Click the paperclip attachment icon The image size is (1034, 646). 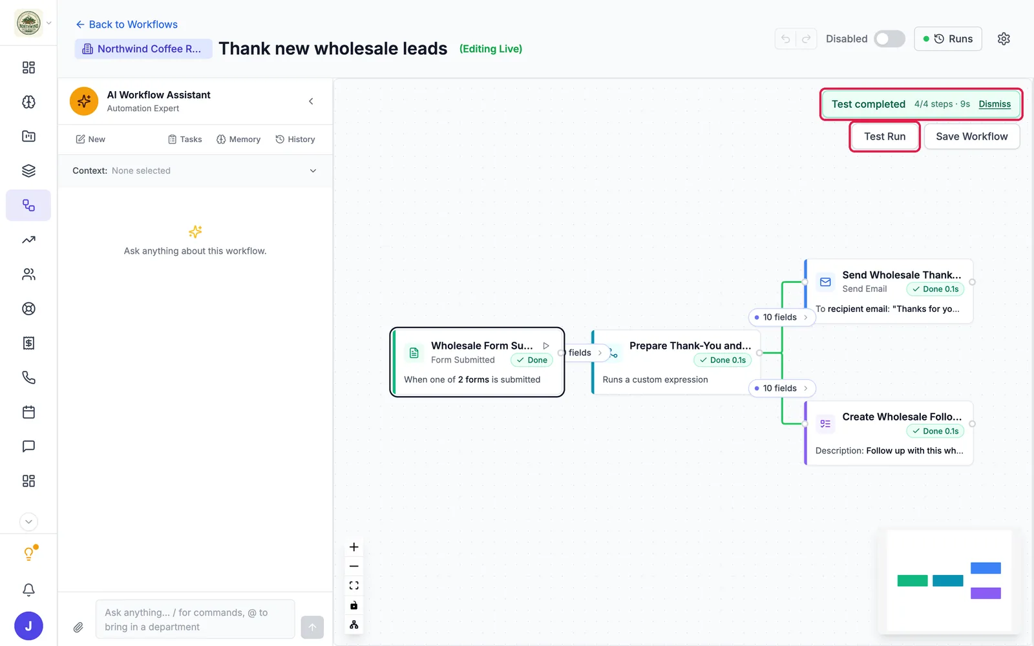pyautogui.click(x=78, y=627)
